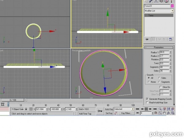Screen dimensions: 184x138
Task: Select the Smooth None radio button
Action: click(149, 82)
